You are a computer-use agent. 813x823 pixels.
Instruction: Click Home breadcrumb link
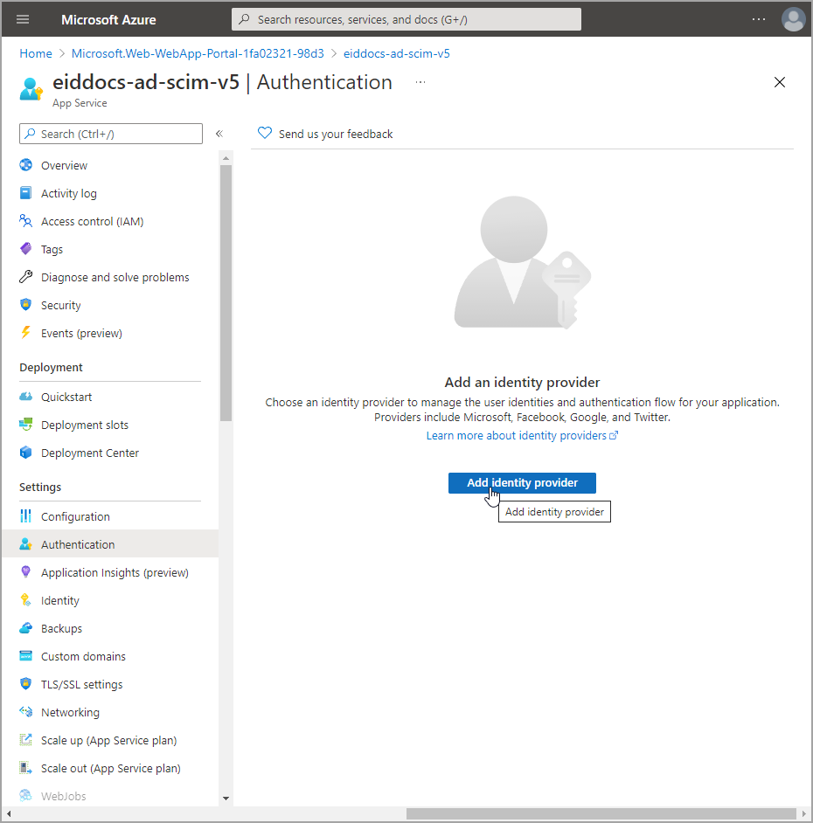[36, 53]
